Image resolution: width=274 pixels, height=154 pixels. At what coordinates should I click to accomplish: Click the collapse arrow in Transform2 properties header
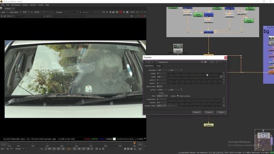pos(145,62)
